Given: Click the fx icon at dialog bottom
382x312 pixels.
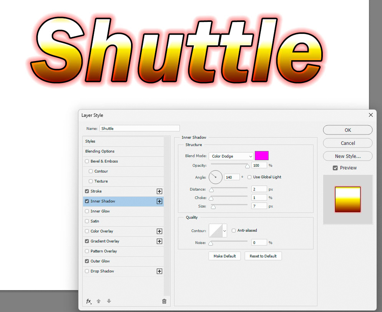Looking at the screenshot, I should click(89, 301).
